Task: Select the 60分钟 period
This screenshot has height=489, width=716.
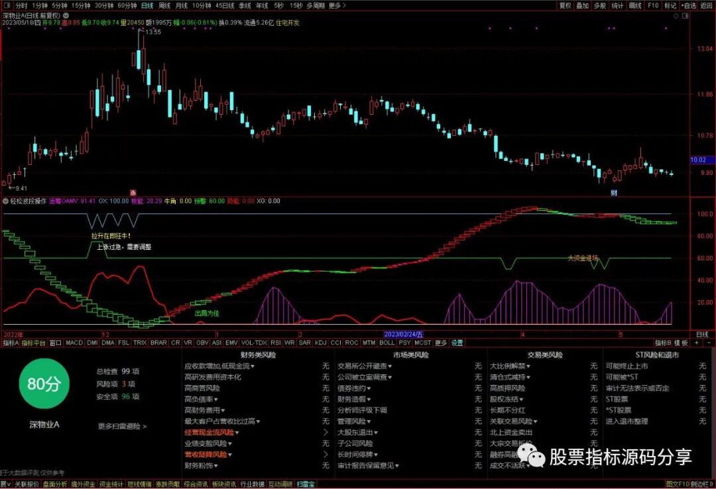Action: coord(127,5)
